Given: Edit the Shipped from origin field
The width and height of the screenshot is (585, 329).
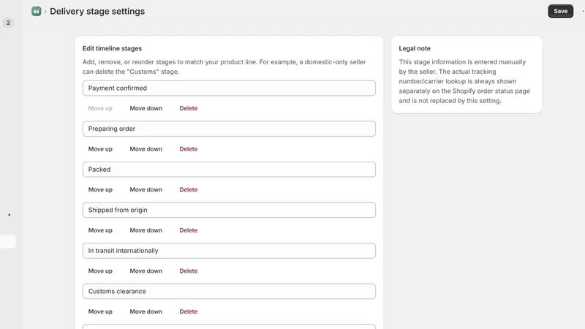Looking at the screenshot, I should [x=229, y=210].
